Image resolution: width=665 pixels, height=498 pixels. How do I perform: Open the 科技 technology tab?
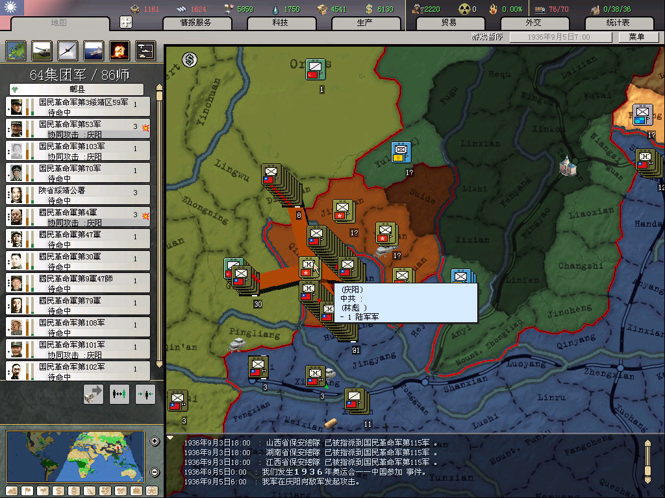point(280,23)
